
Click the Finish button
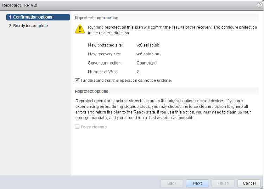(223, 183)
